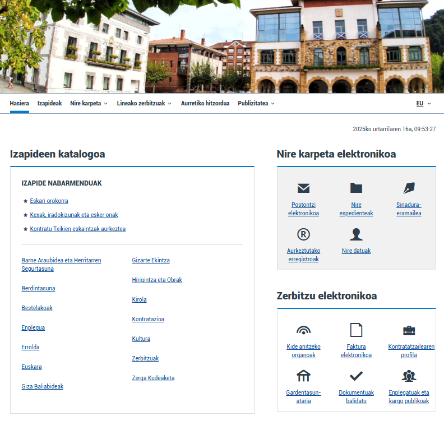Click the Nire karpeta menu label
This screenshot has height=430, width=444.
coord(86,103)
